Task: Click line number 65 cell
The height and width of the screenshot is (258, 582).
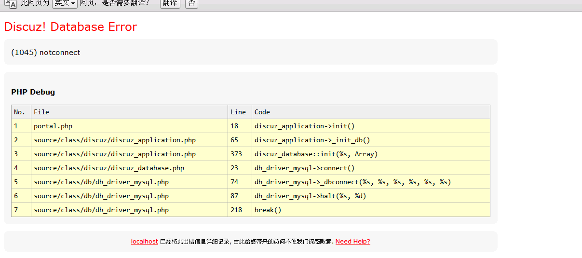Action: [240, 140]
